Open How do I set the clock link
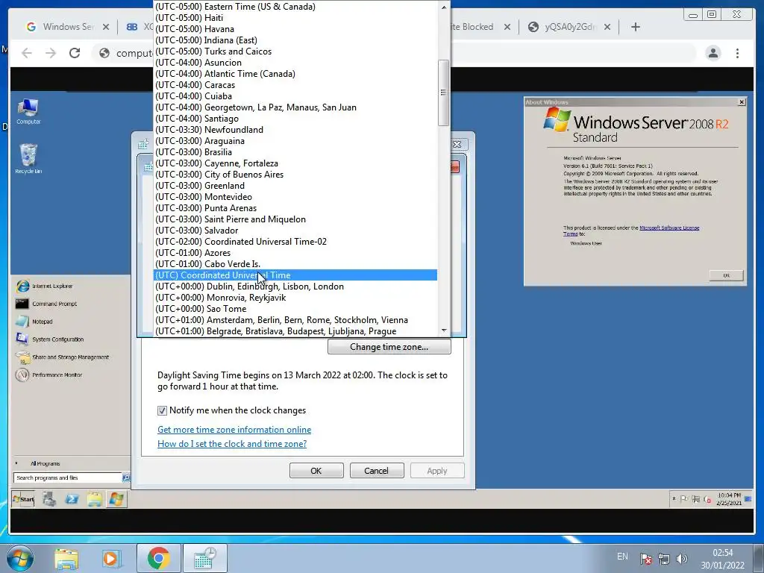Image resolution: width=764 pixels, height=573 pixels. pyautogui.click(x=232, y=444)
